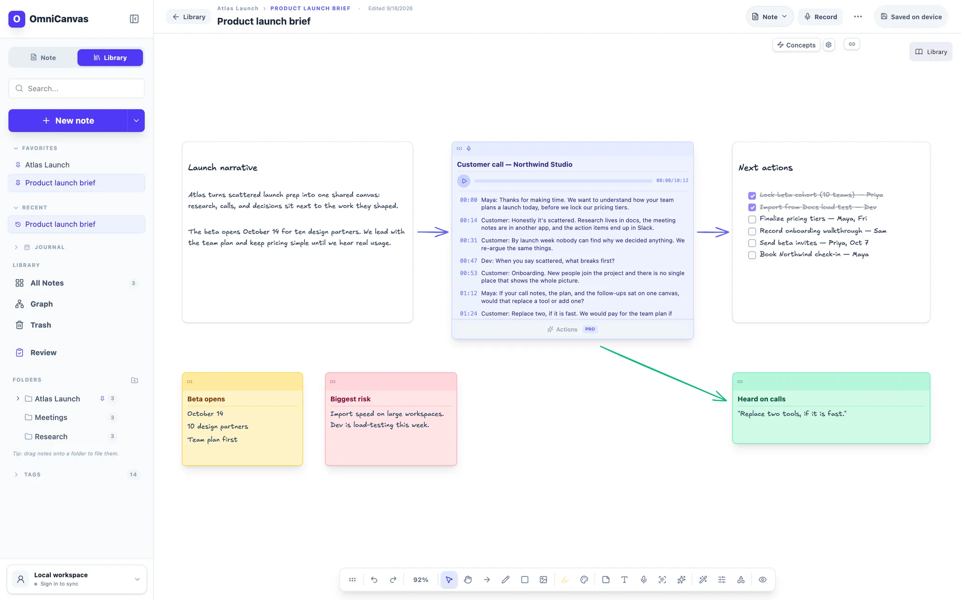Image resolution: width=961 pixels, height=600 pixels.
Task: Go back to Library button
Action: click(189, 17)
